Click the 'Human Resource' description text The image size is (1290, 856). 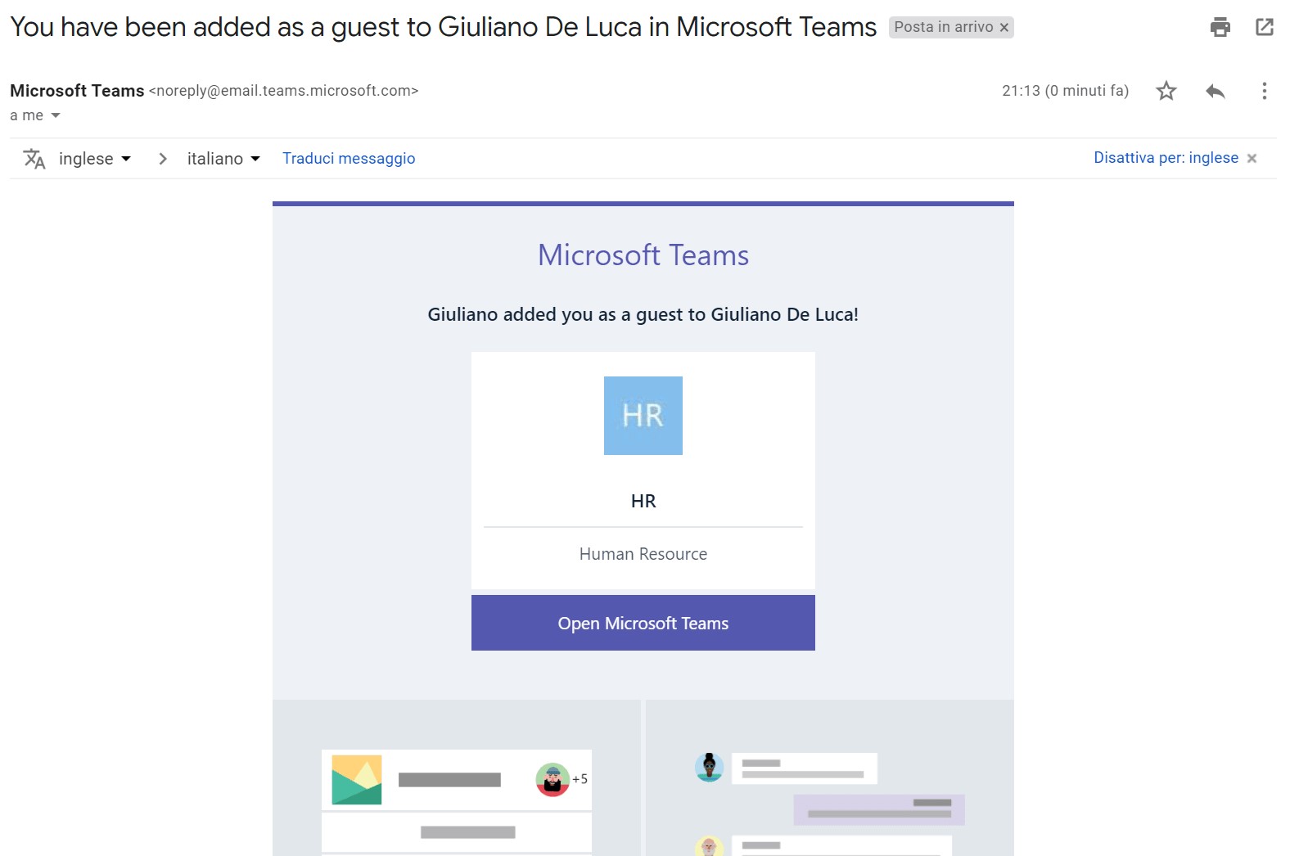(x=643, y=554)
